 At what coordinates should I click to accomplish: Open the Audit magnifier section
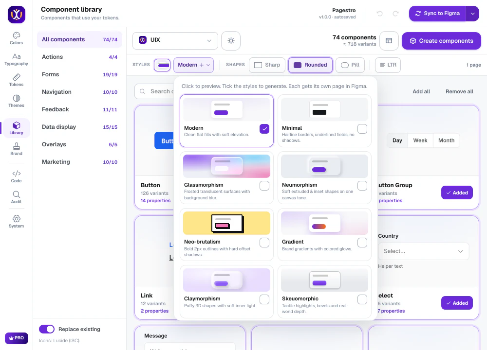pyautogui.click(x=16, y=197)
